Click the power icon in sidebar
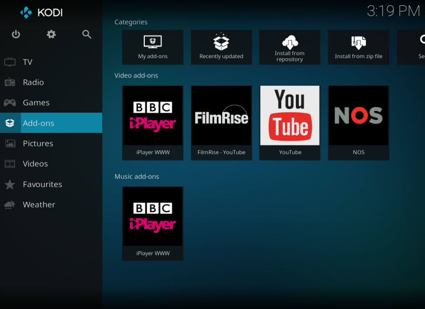The height and width of the screenshot is (309, 425). 16,34
